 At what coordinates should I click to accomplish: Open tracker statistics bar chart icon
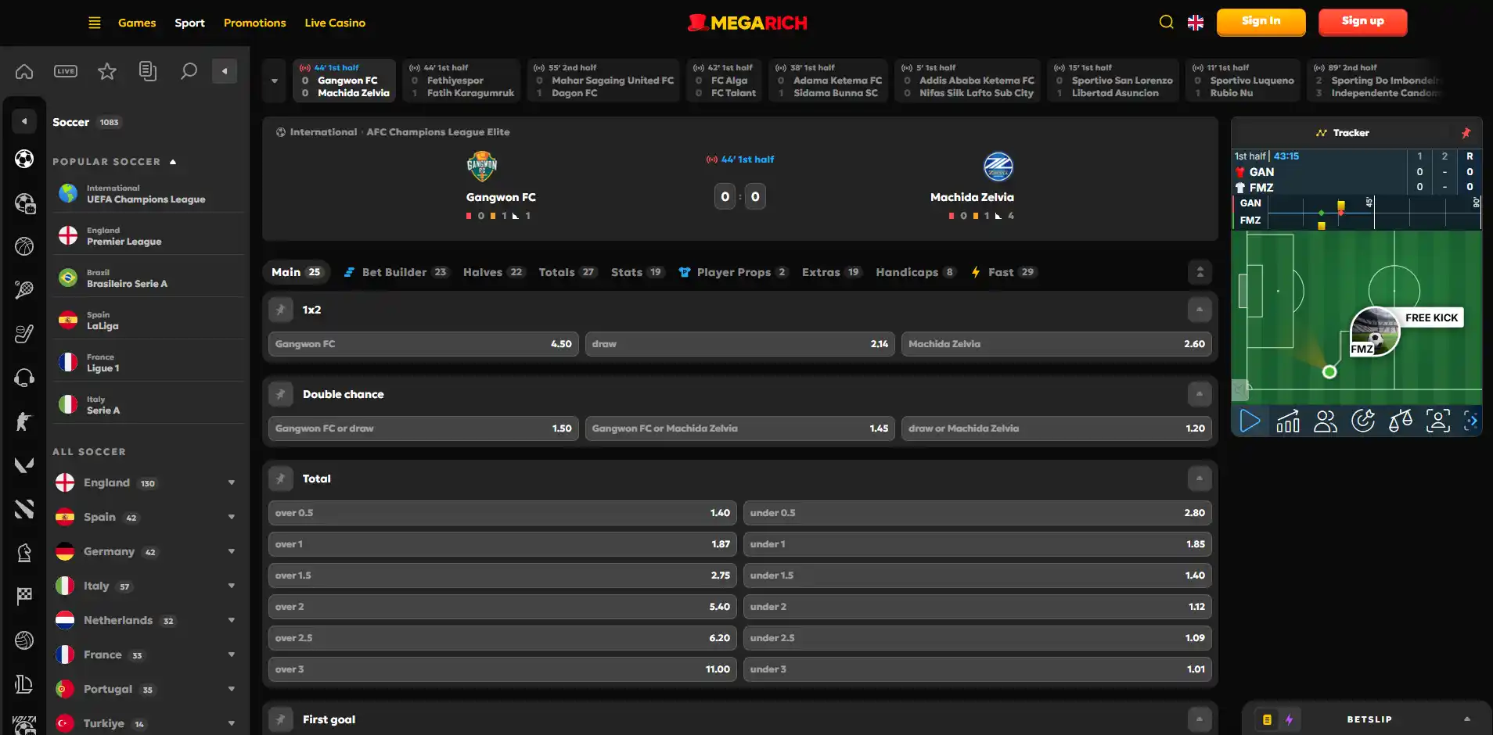click(x=1288, y=421)
